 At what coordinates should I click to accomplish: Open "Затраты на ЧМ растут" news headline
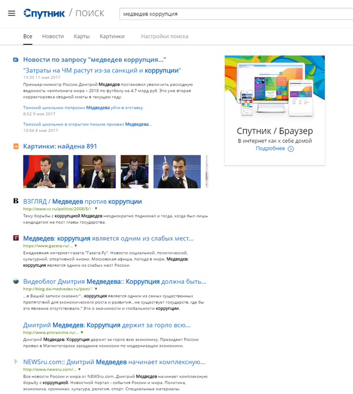click(101, 70)
